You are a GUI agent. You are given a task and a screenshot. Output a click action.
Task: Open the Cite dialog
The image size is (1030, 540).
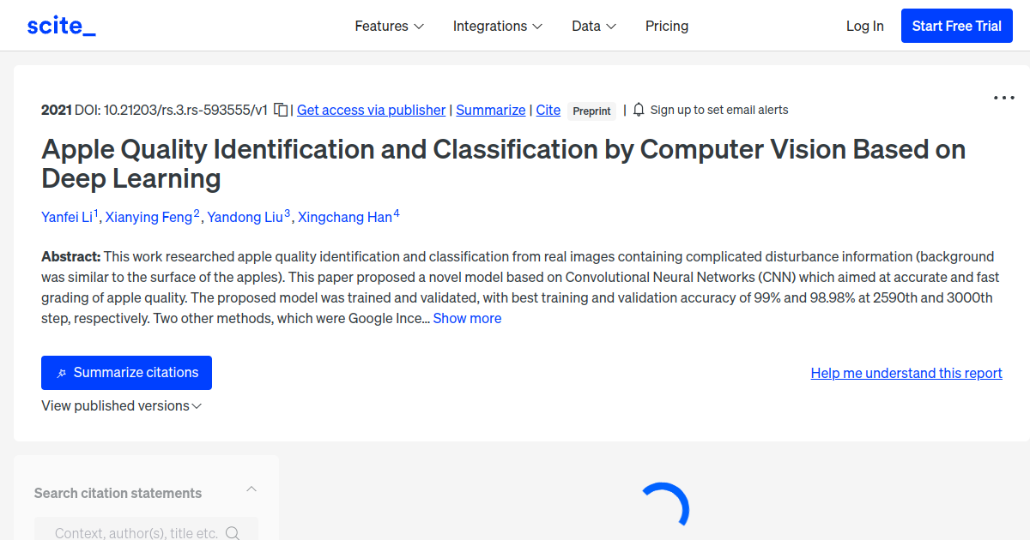(x=548, y=110)
